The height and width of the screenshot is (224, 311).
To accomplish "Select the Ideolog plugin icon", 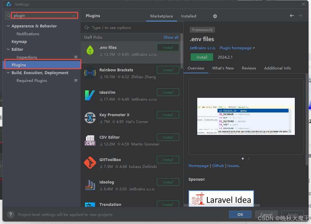I will 90,185.
